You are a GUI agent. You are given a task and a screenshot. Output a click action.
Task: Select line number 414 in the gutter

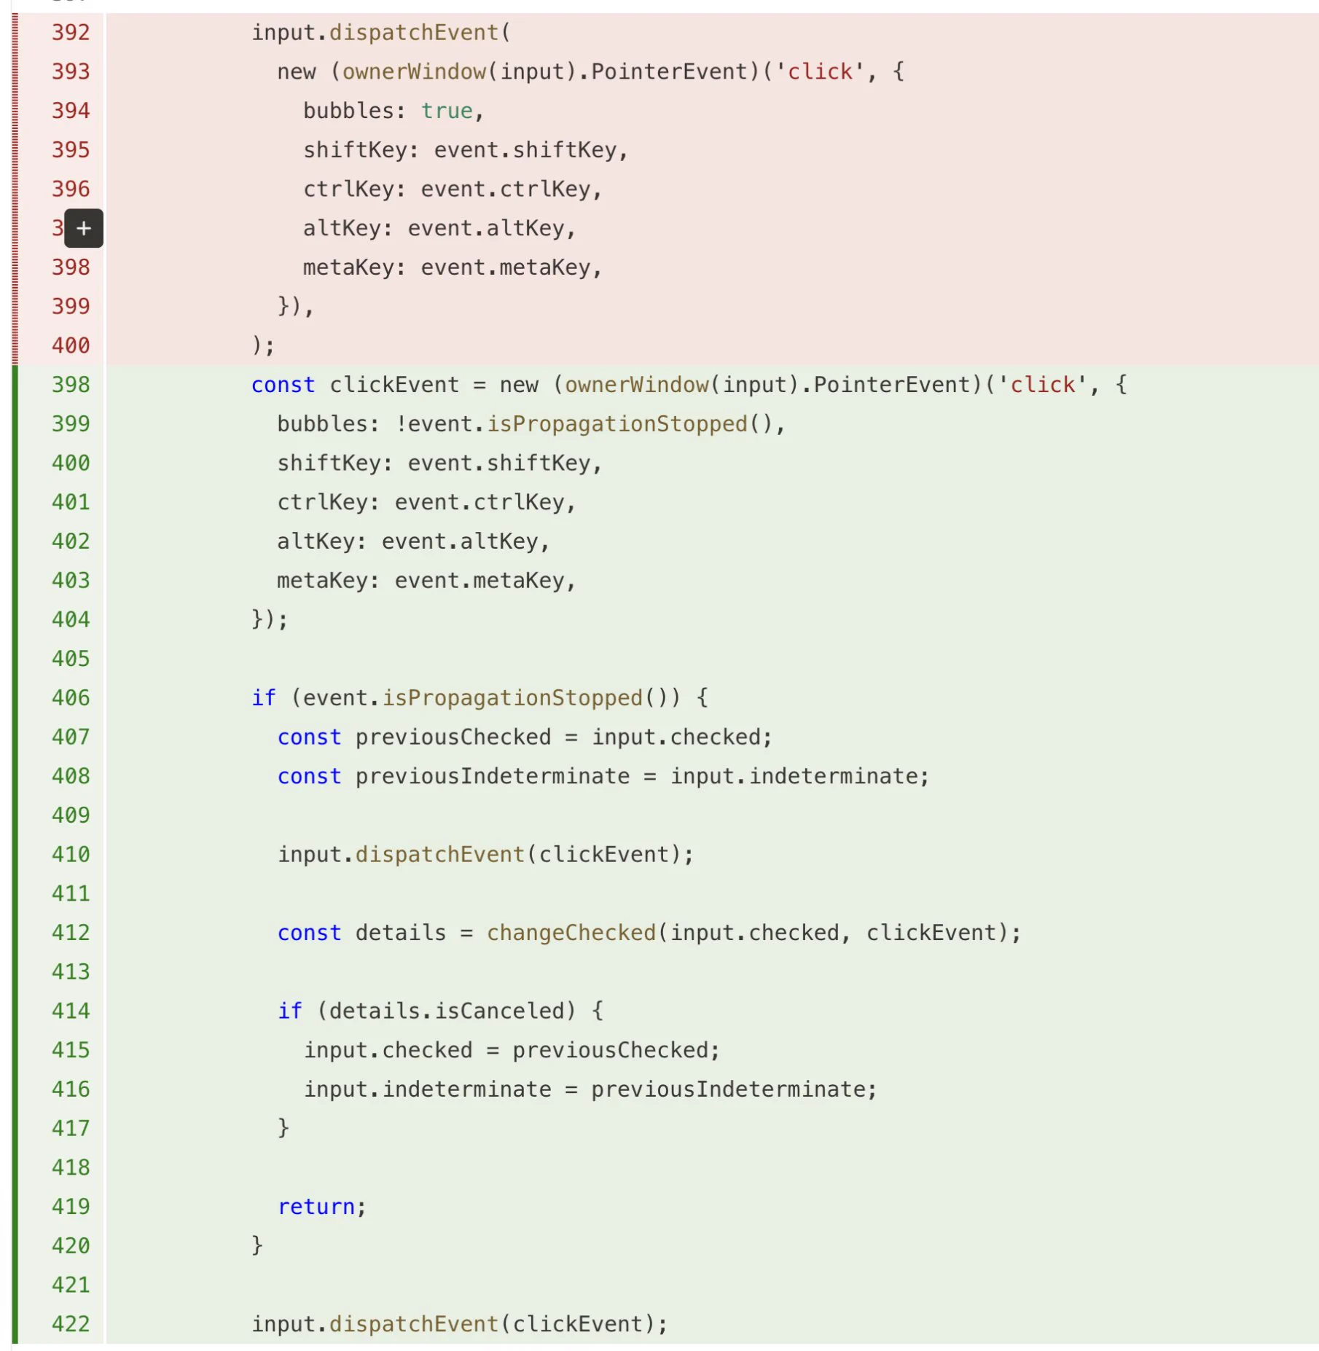71,1011
